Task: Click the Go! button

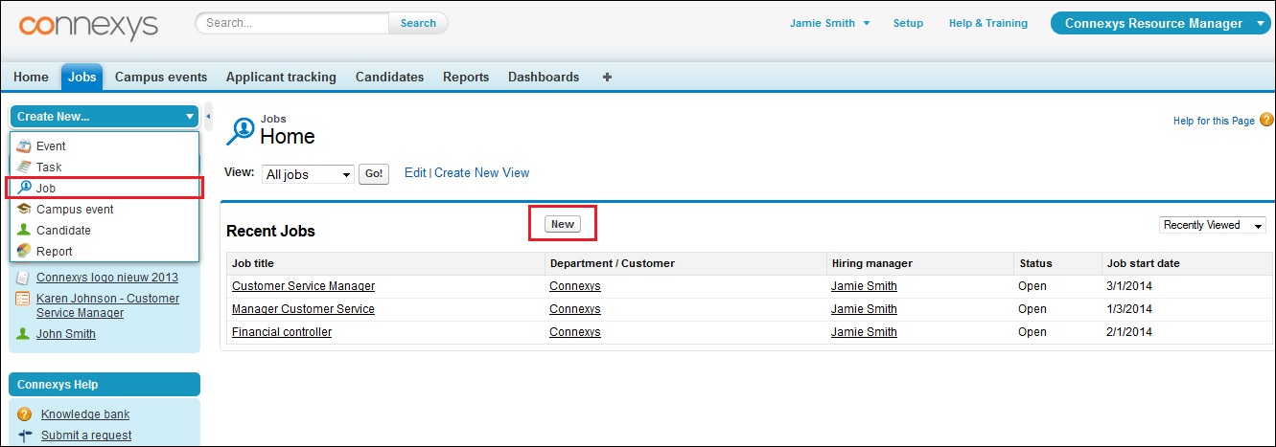Action: (x=374, y=174)
